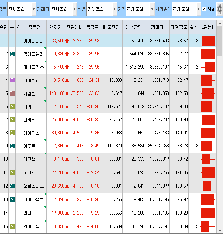Viewport: 223px width, 234px height.
Task: Select stock 게임빌
Action: point(29,93)
